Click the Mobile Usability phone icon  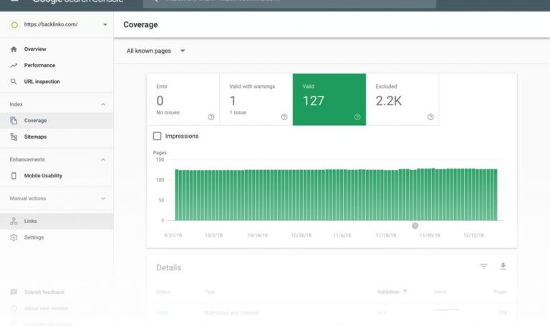[14, 175]
